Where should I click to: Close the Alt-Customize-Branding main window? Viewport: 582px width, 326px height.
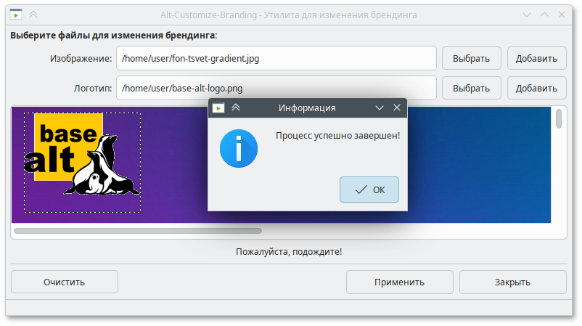(562, 15)
